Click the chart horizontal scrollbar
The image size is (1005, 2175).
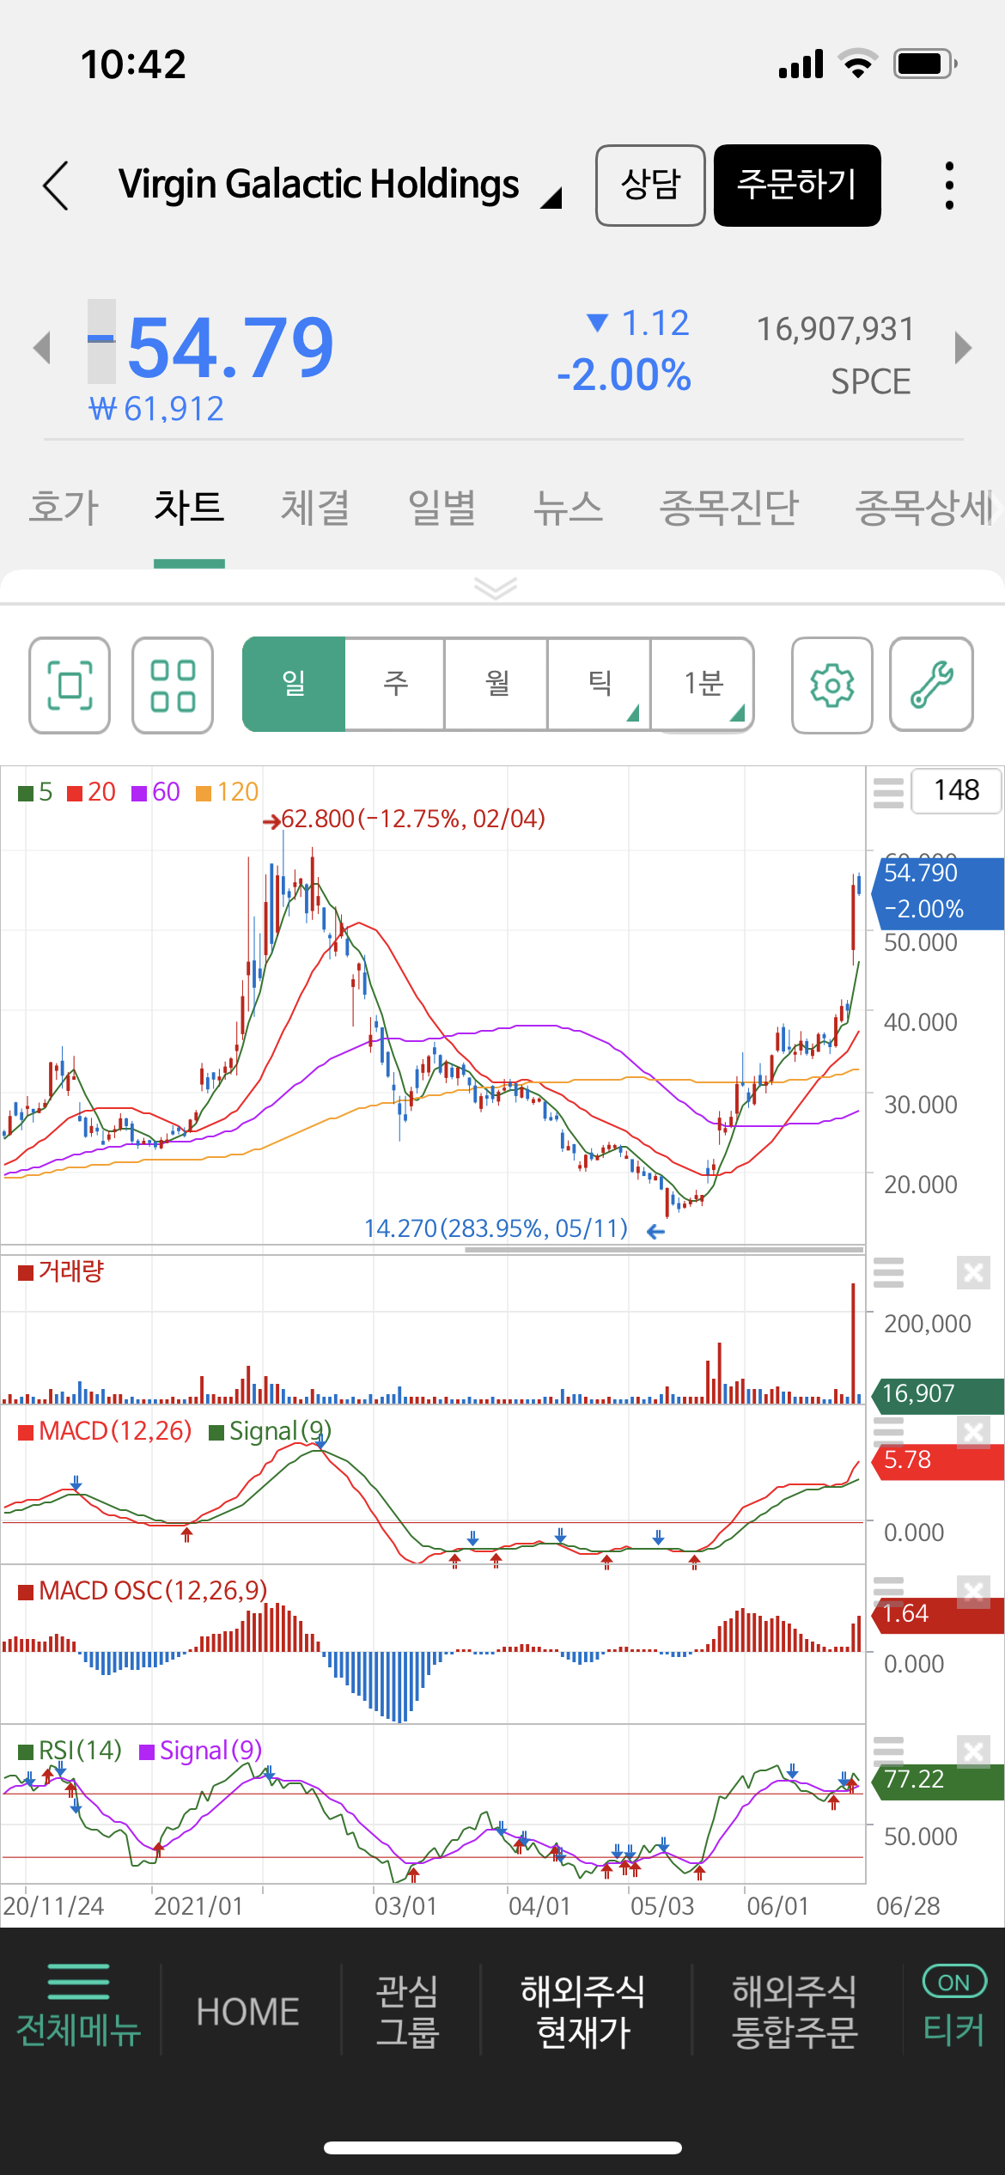664,1250
